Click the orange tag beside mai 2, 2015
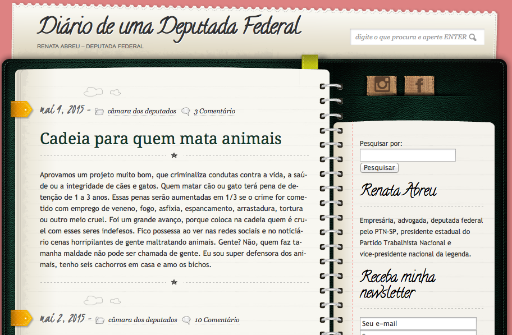This screenshot has height=335, width=512. (x=21, y=318)
